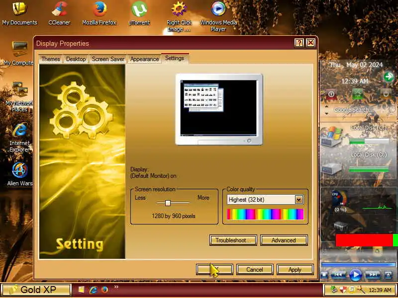Click the red shield system tray icon

(x=343, y=290)
